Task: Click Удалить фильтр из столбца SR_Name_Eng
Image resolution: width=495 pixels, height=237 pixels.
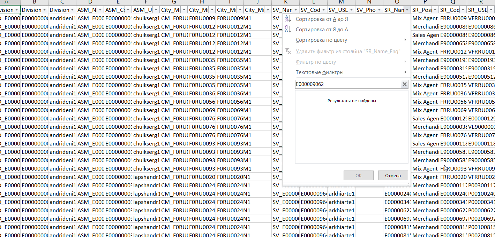Action: coord(346,52)
